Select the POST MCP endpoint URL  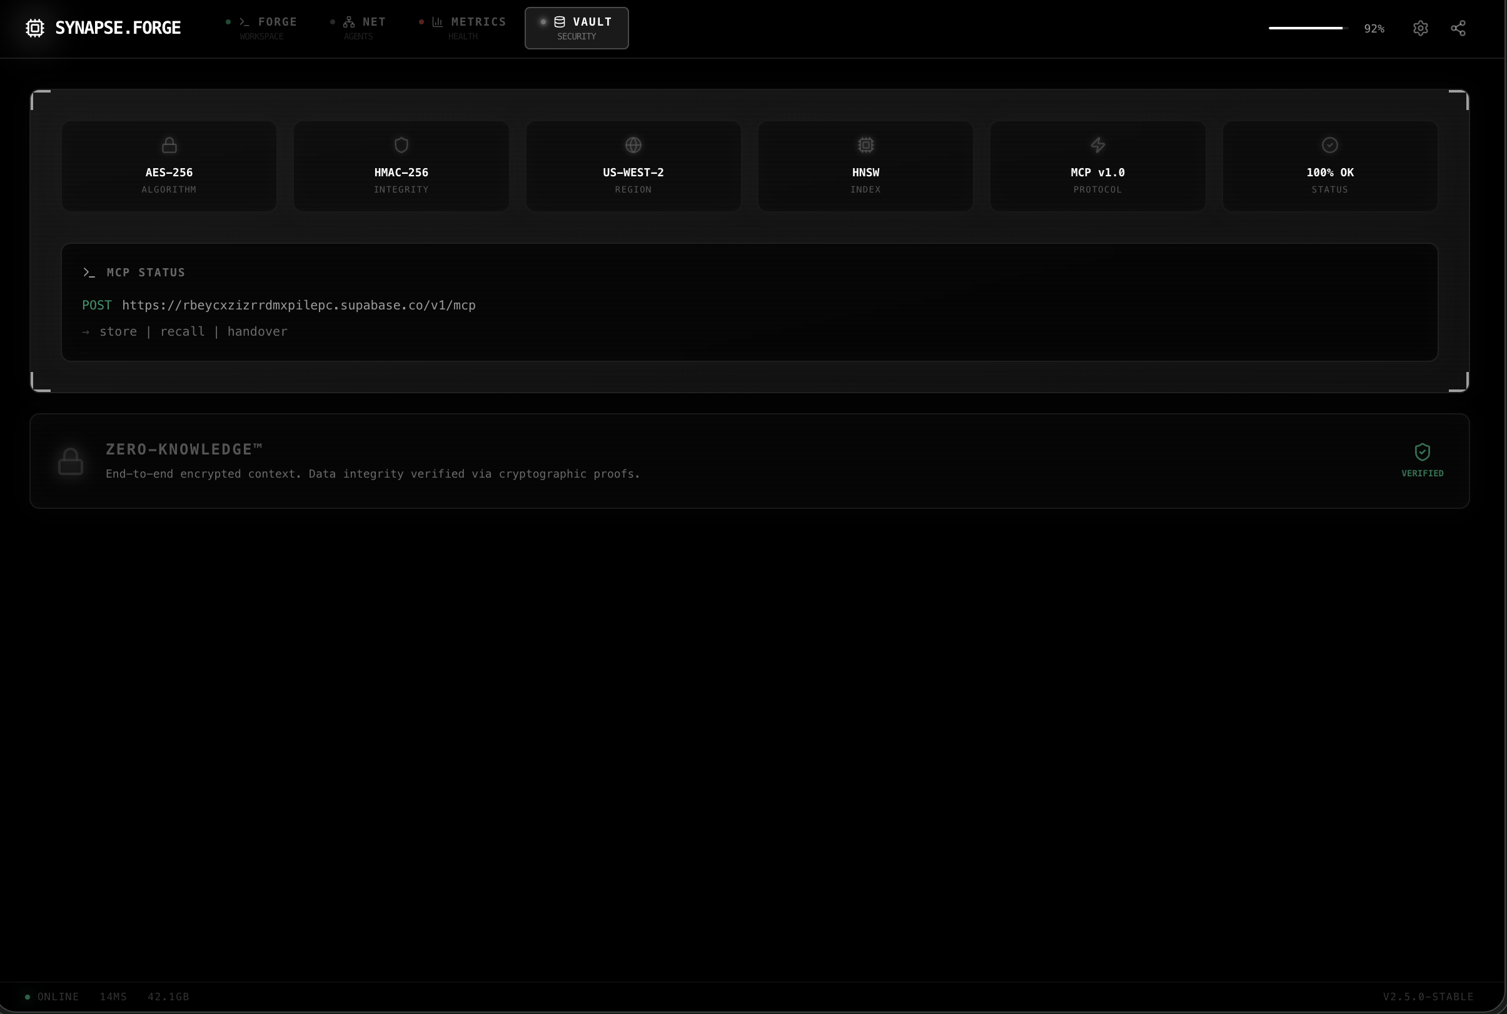coord(298,304)
